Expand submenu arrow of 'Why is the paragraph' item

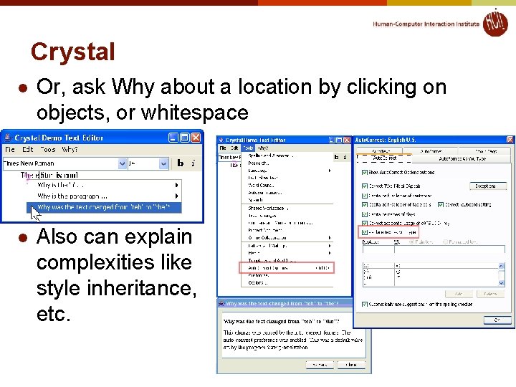(176, 196)
